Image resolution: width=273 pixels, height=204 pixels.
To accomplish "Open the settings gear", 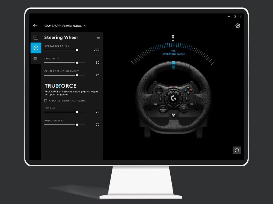I will coord(238,26).
